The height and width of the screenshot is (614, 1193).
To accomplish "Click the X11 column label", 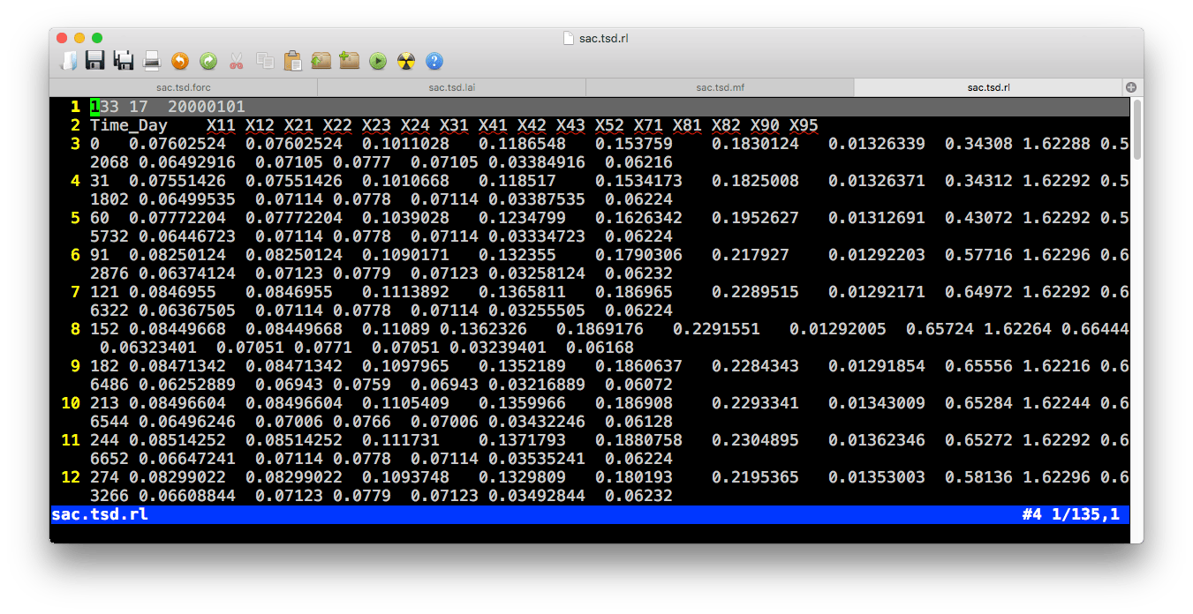I will 221,125.
